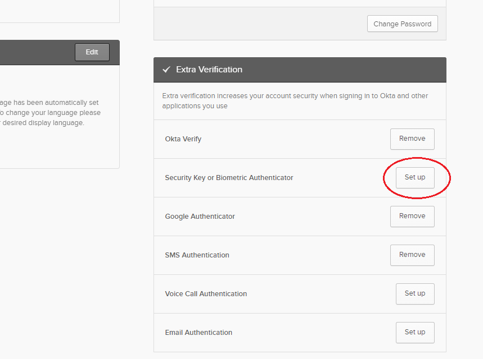The height and width of the screenshot is (359, 483).
Task: Click the Google Authenticator row label
Action: (x=200, y=217)
